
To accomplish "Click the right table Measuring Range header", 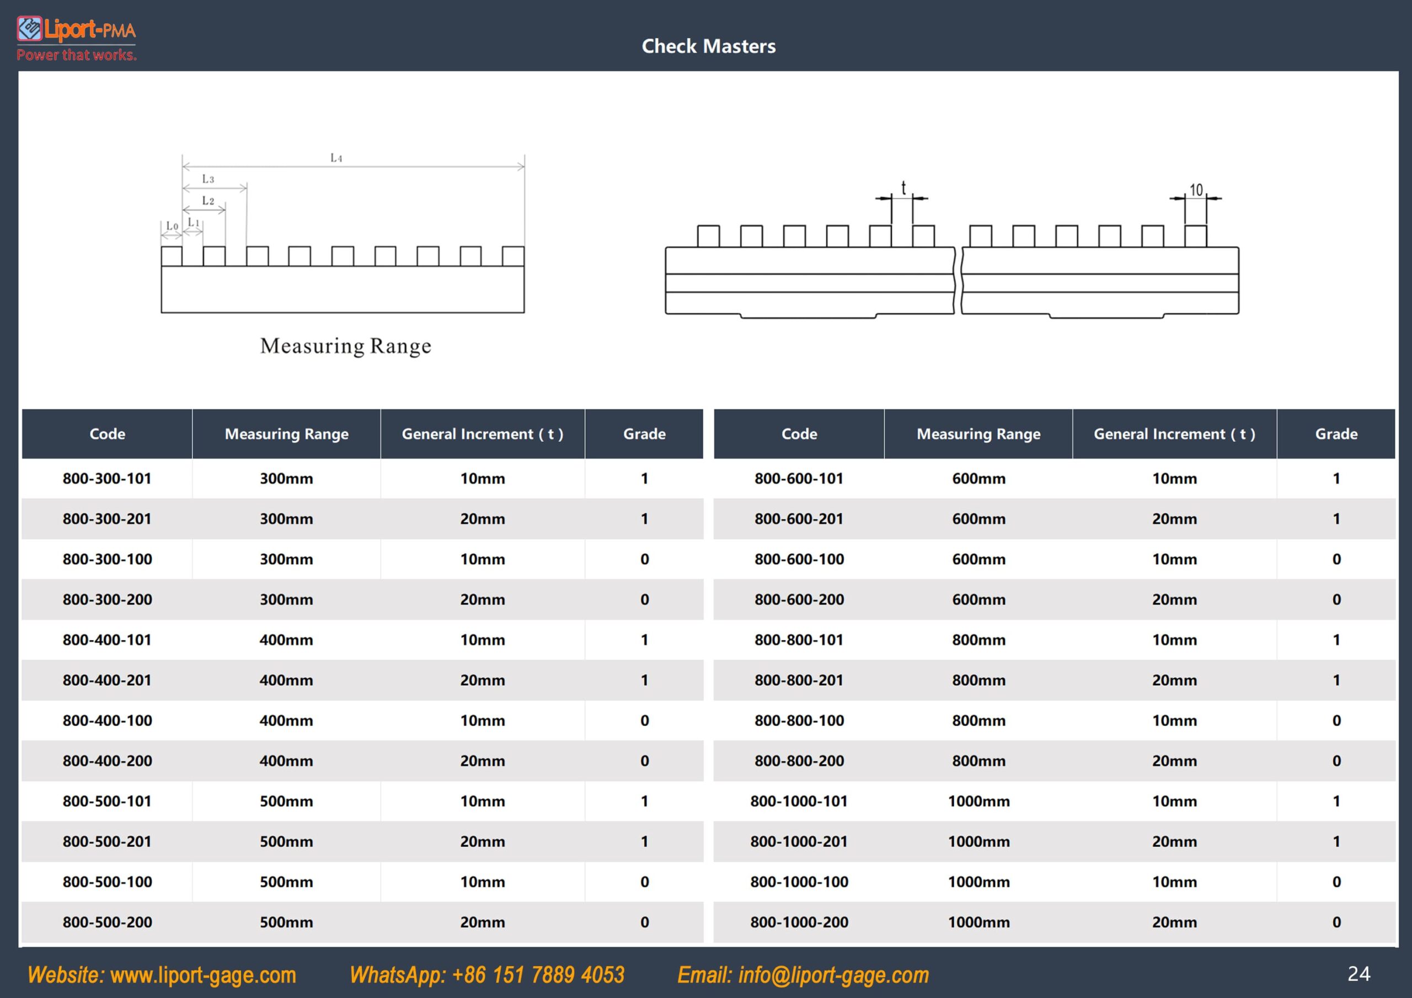I will click(x=978, y=434).
